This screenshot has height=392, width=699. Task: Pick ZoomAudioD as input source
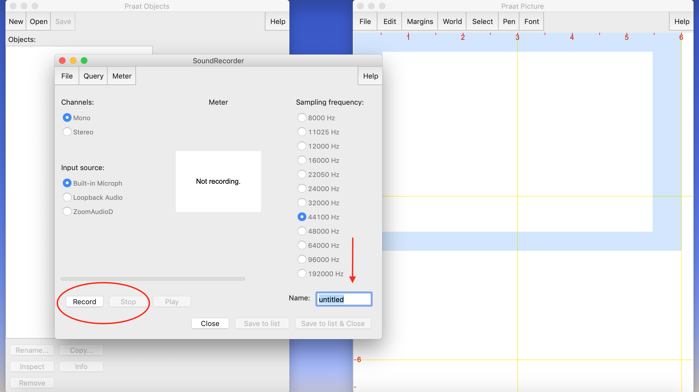pyautogui.click(x=67, y=212)
